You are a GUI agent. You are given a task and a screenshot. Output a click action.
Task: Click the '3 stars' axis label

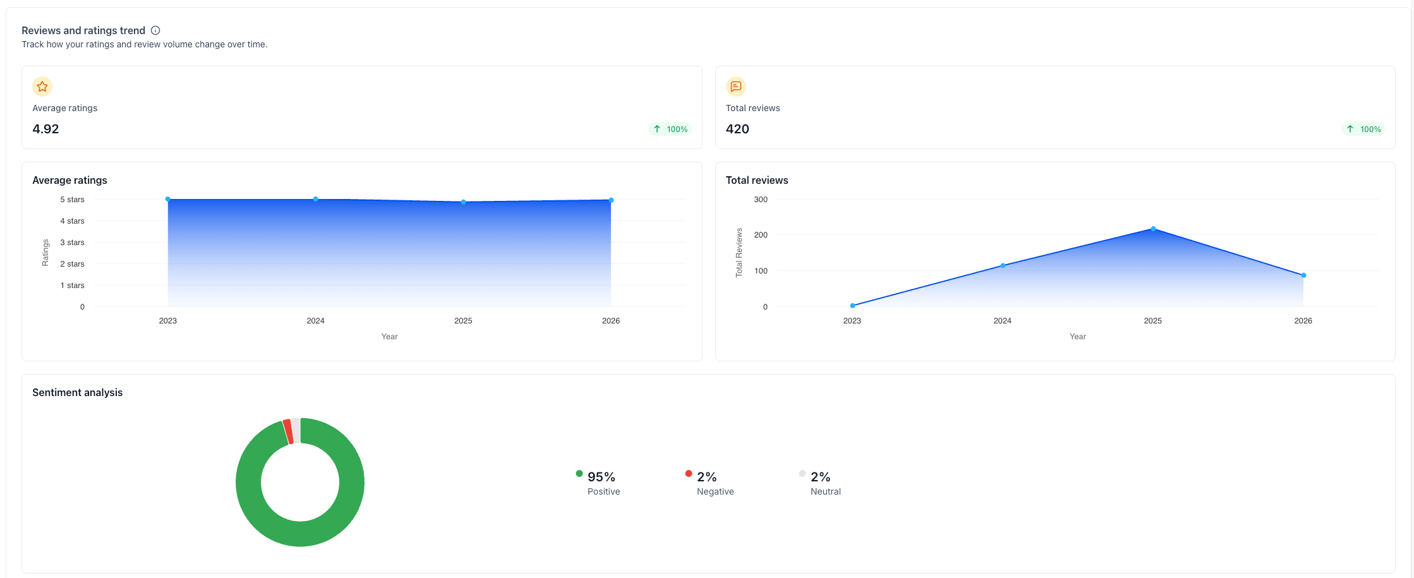72,243
